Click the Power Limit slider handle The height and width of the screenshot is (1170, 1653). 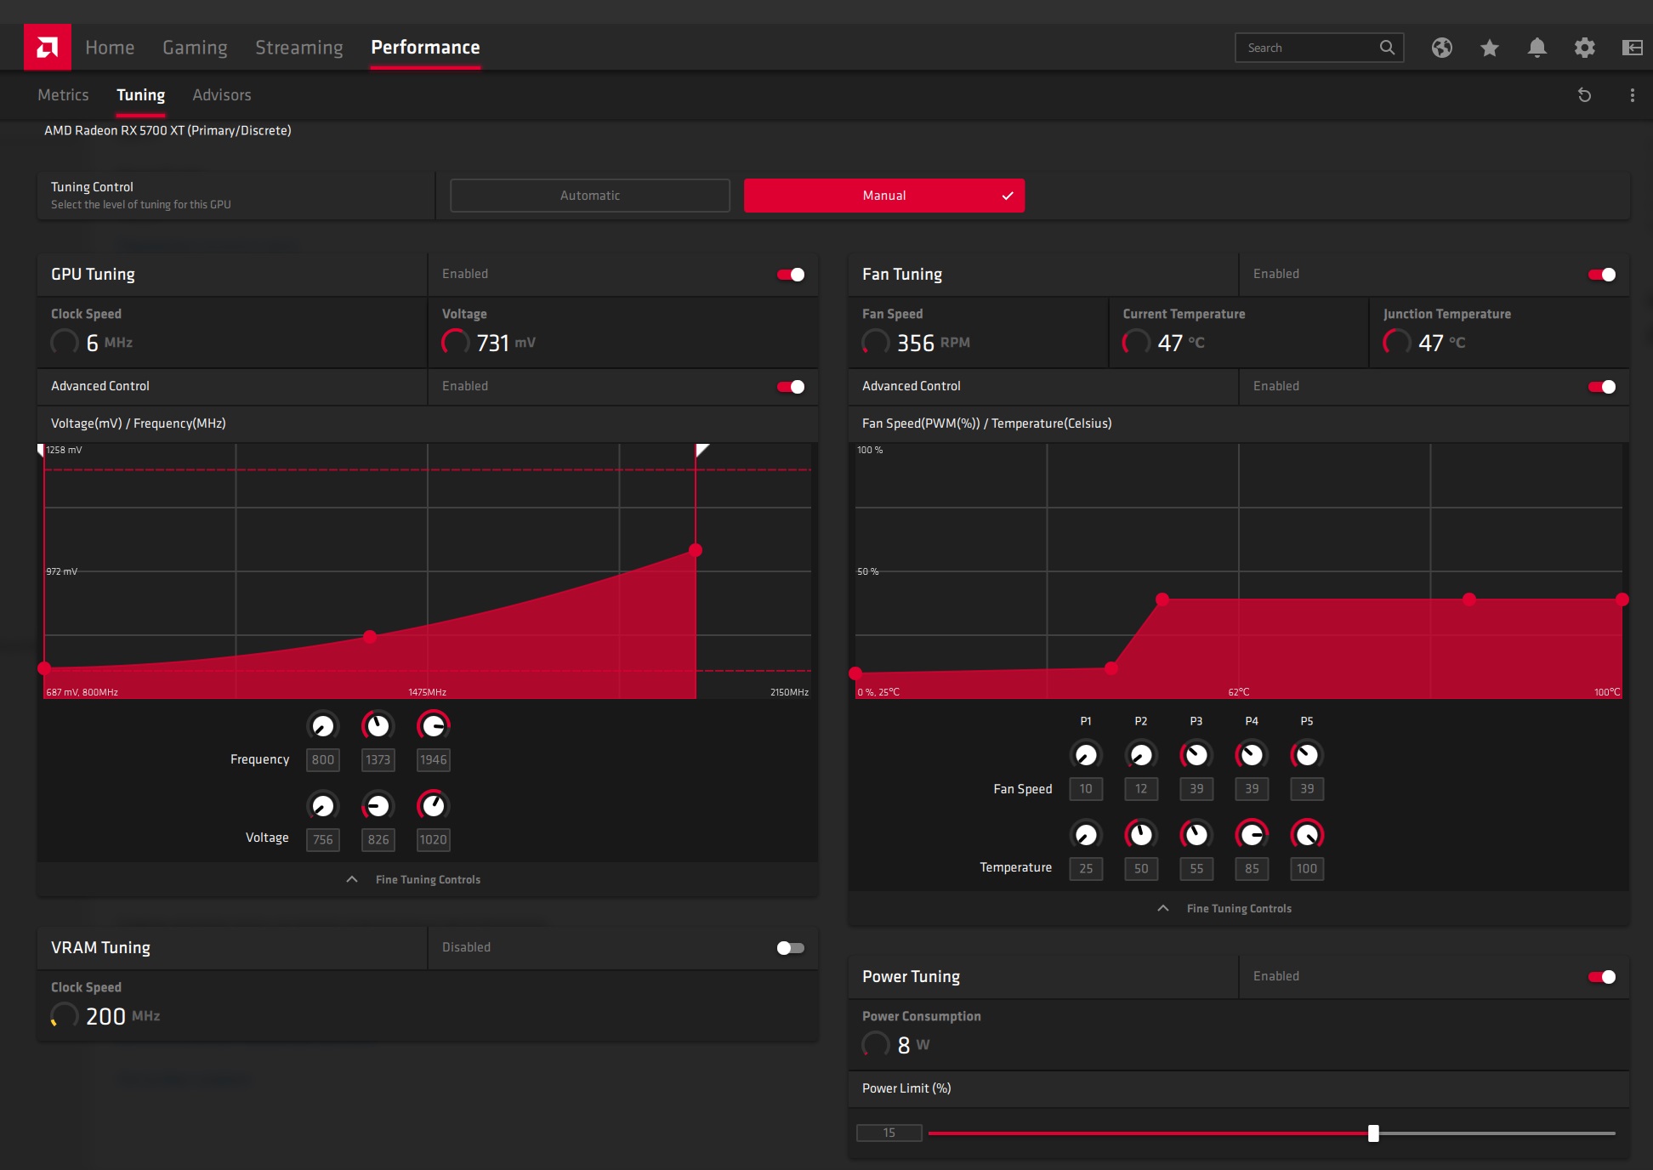coord(1373,1133)
